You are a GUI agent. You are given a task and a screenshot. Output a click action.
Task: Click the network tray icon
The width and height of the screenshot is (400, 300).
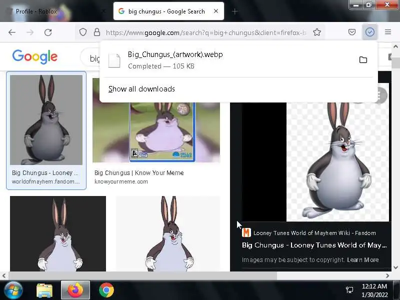click(349, 290)
